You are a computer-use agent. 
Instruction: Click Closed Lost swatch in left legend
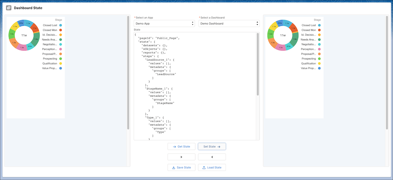61,25
